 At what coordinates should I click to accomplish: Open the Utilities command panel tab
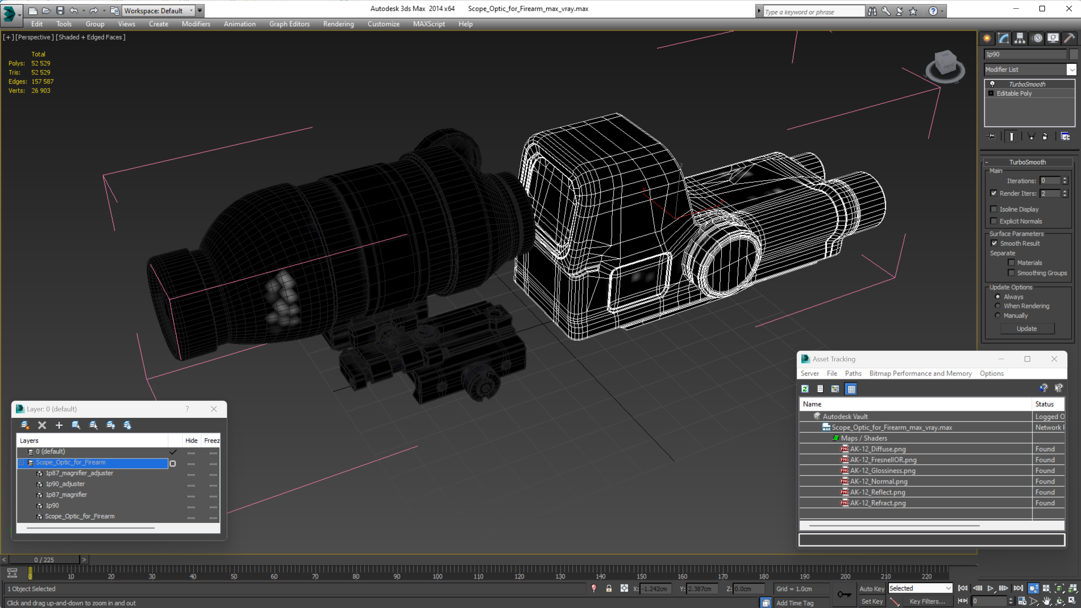[1069, 38]
